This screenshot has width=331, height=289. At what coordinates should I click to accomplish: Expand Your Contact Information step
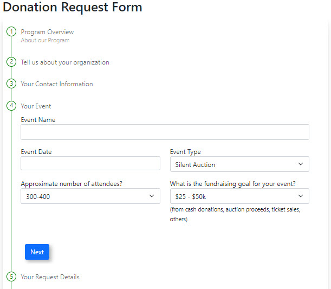pos(57,84)
